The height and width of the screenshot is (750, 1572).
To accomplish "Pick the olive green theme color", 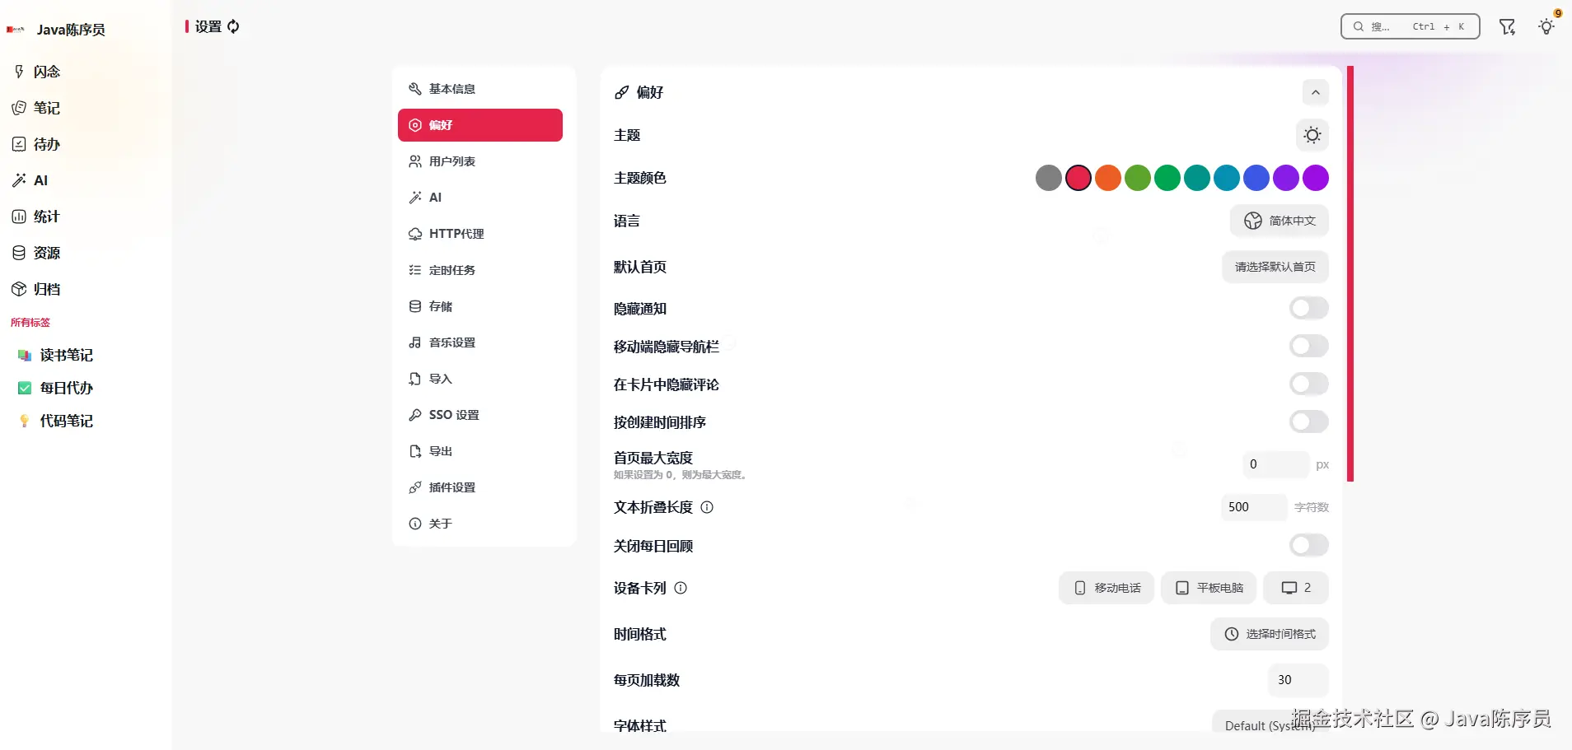I will (x=1138, y=178).
